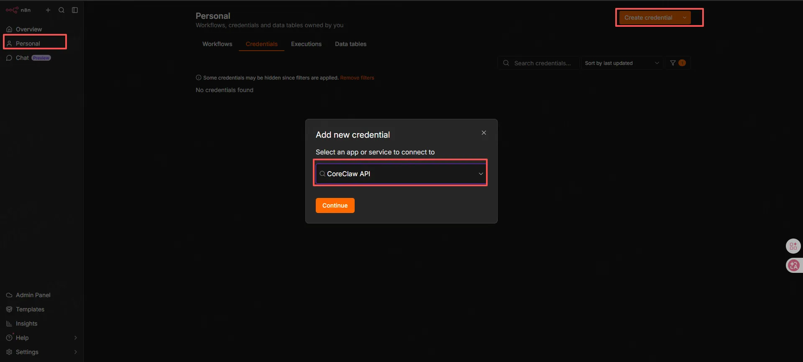Click the plus icon in the sidebar header
803x362 pixels.
point(48,10)
